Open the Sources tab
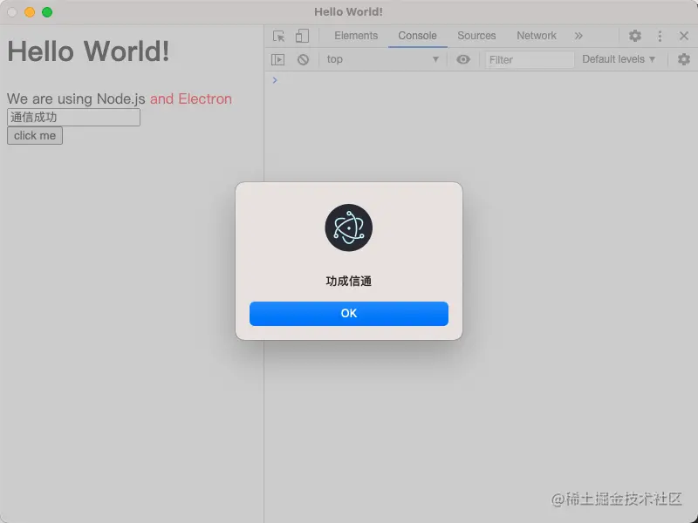The height and width of the screenshot is (523, 698). (x=476, y=36)
